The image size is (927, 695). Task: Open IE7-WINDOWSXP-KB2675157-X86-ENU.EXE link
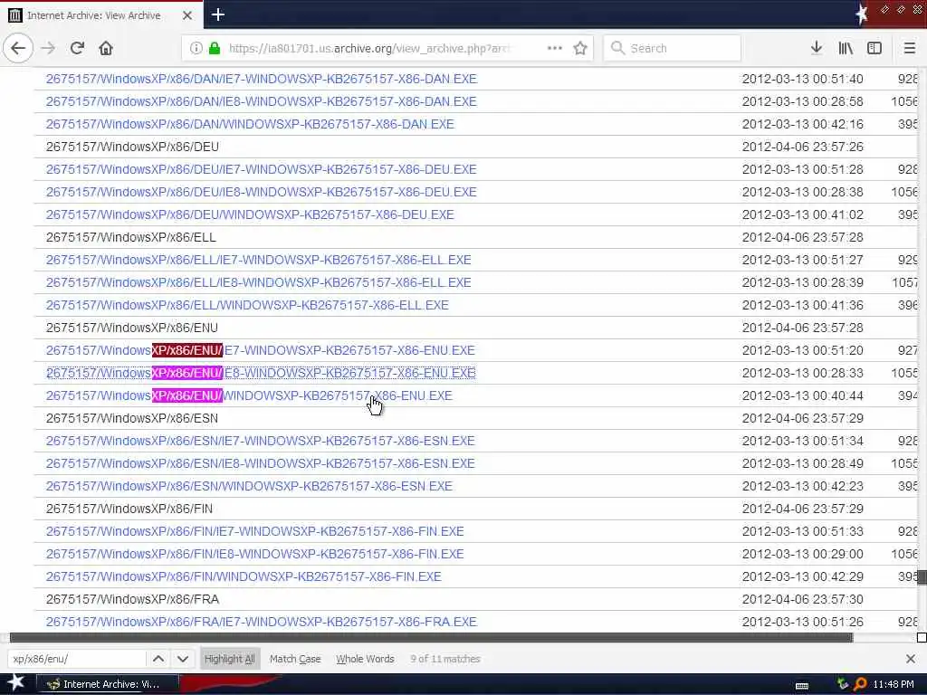pyautogui.click(x=260, y=350)
